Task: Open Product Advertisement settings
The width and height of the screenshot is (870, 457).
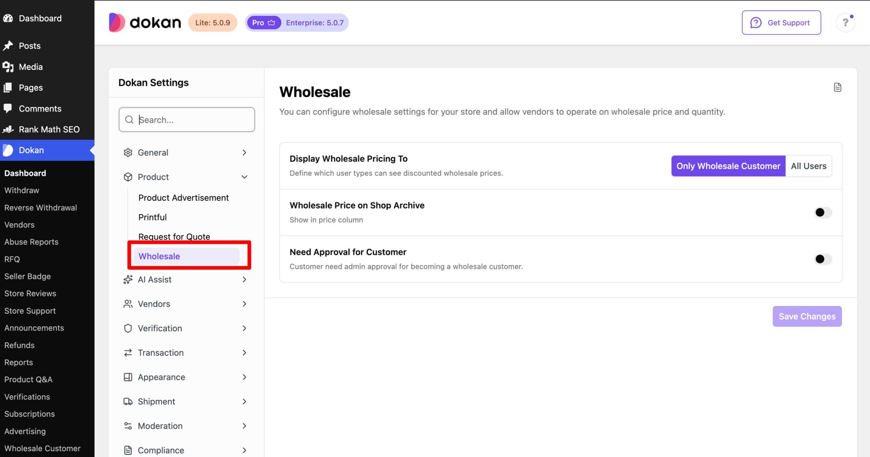Action: (184, 198)
